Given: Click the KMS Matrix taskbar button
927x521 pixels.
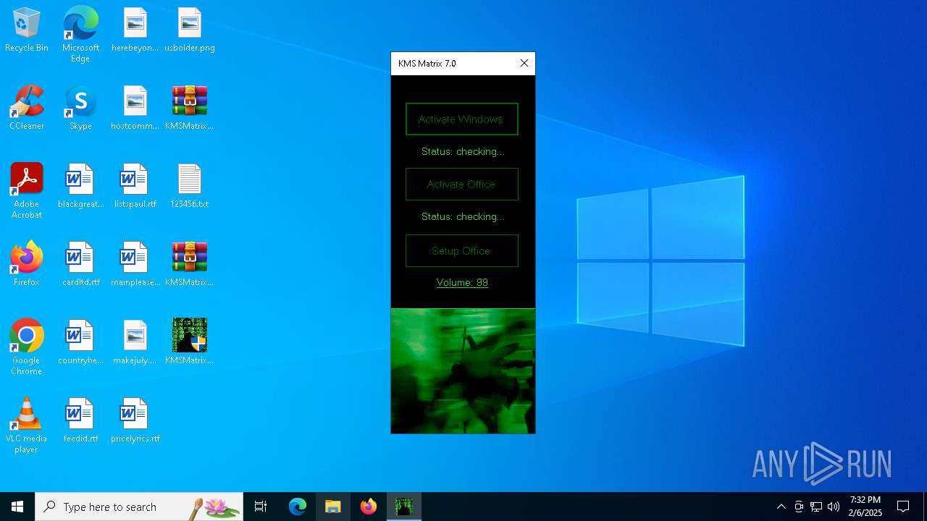Looking at the screenshot, I should [x=404, y=507].
